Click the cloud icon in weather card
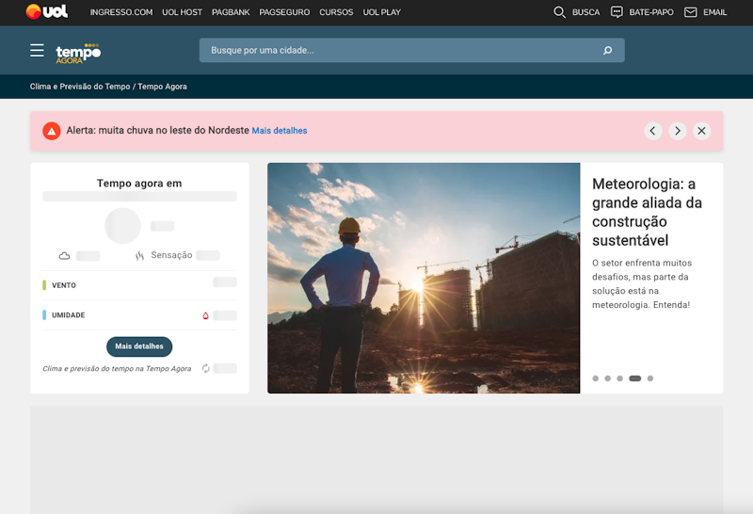This screenshot has width=753, height=514. coord(64,255)
